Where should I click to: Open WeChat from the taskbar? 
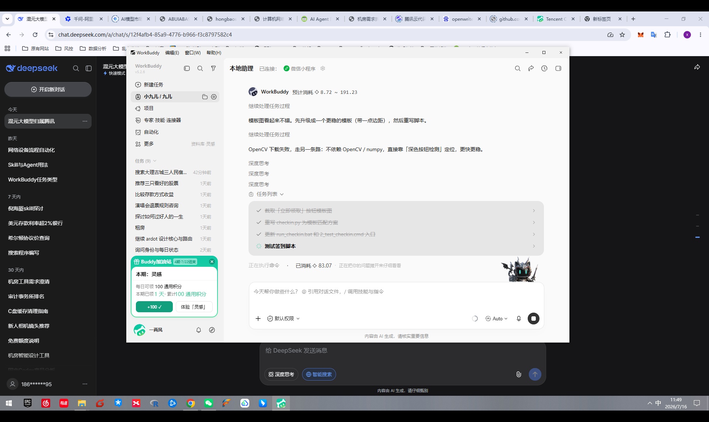(209, 403)
